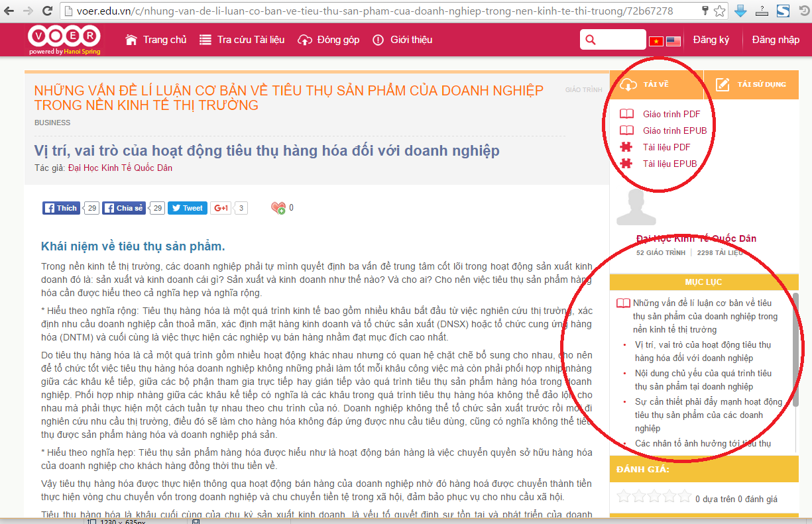Click the VOER logo

(x=64, y=40)
